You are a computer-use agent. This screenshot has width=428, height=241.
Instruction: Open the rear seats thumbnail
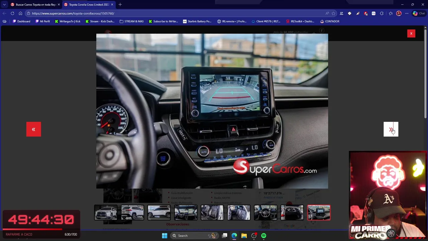[x=239, y=213]
